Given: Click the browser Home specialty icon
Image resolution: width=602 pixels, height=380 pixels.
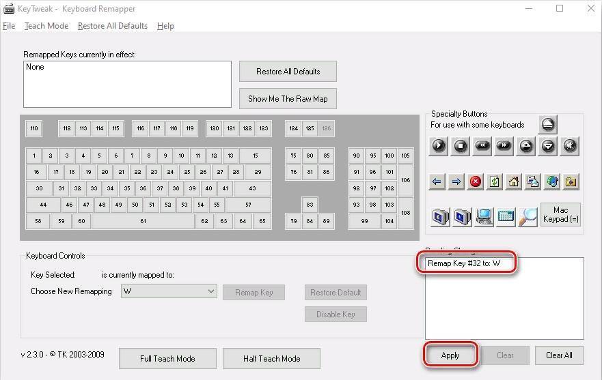Looking at the screenshot, I should click(514, 181).
